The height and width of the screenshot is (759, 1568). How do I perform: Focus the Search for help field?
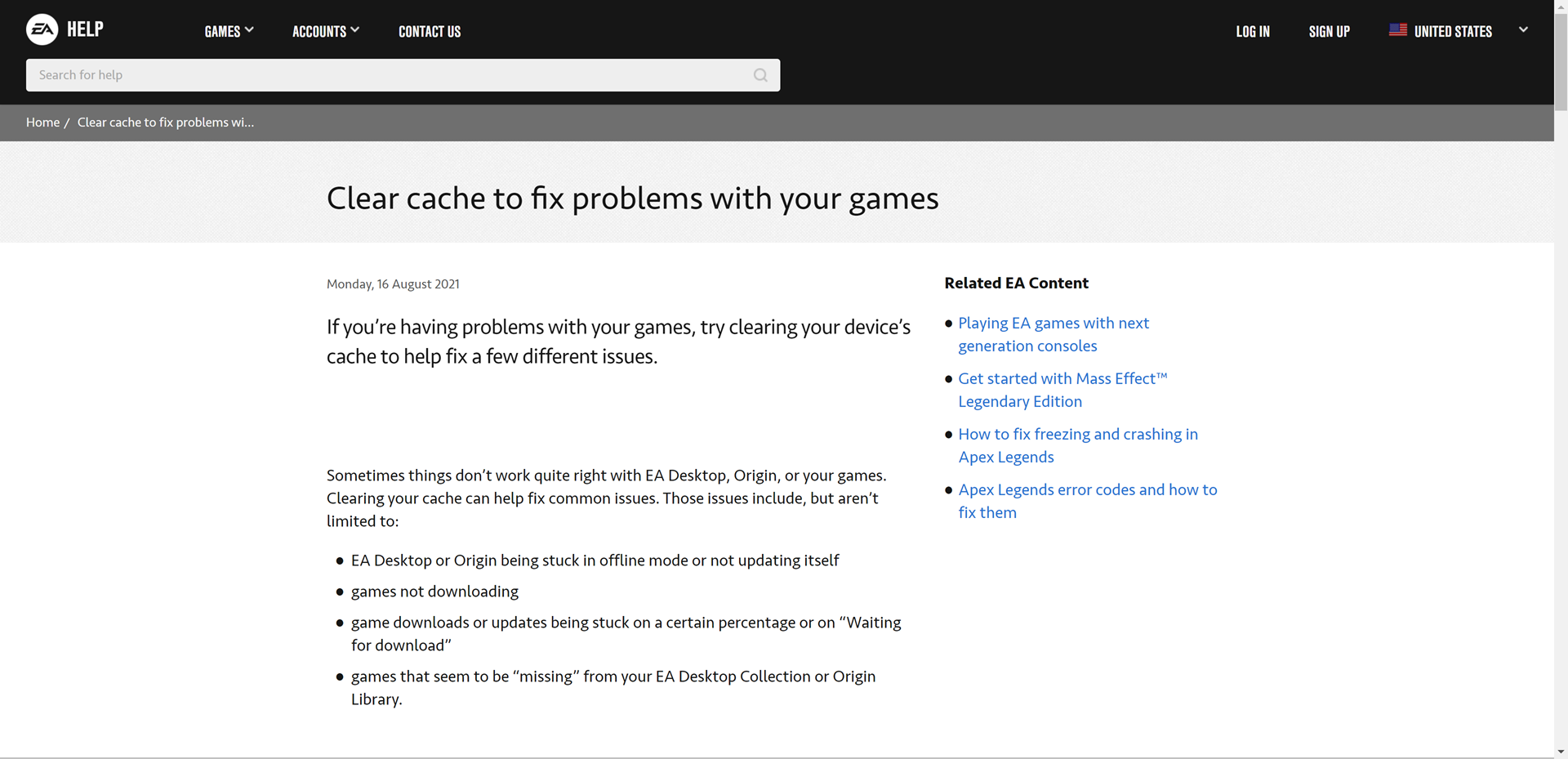392,75
